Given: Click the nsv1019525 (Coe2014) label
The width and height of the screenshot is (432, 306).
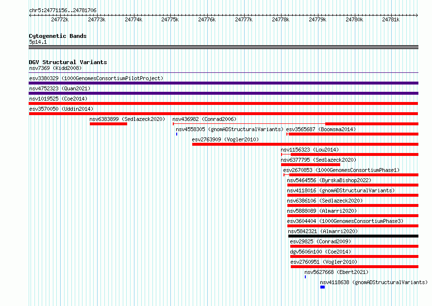Looking at the screenshot, I should pos(58,99).
